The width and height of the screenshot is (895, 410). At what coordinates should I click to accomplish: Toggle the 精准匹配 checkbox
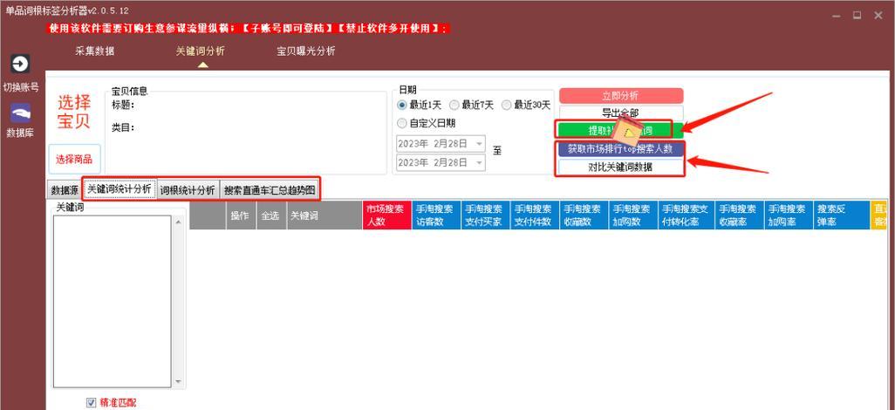pyautogui.click(x=91, y=402)
